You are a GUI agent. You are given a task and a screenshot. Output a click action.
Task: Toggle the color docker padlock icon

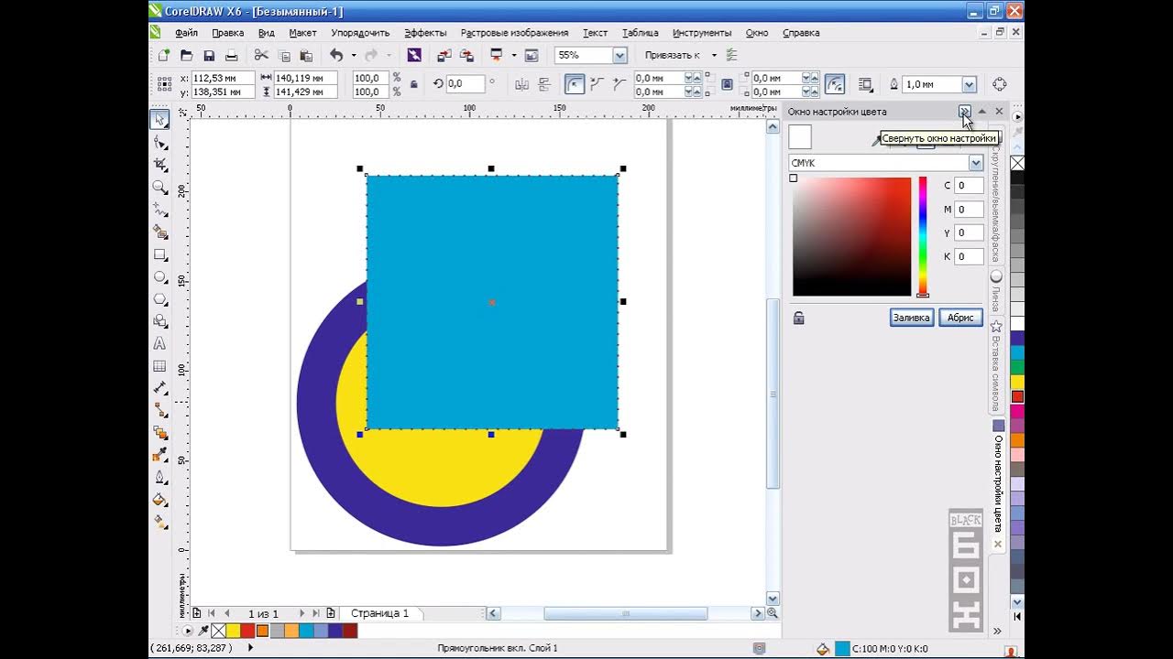point(798,318)
